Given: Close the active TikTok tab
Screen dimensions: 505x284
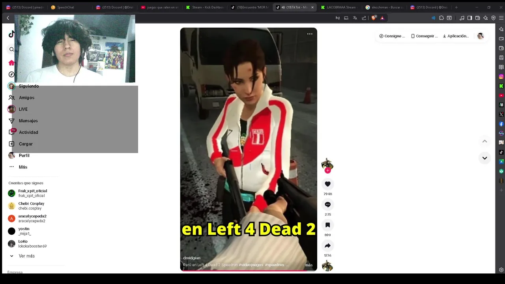Looking at the screenshot, I should (x=312, y=7).
